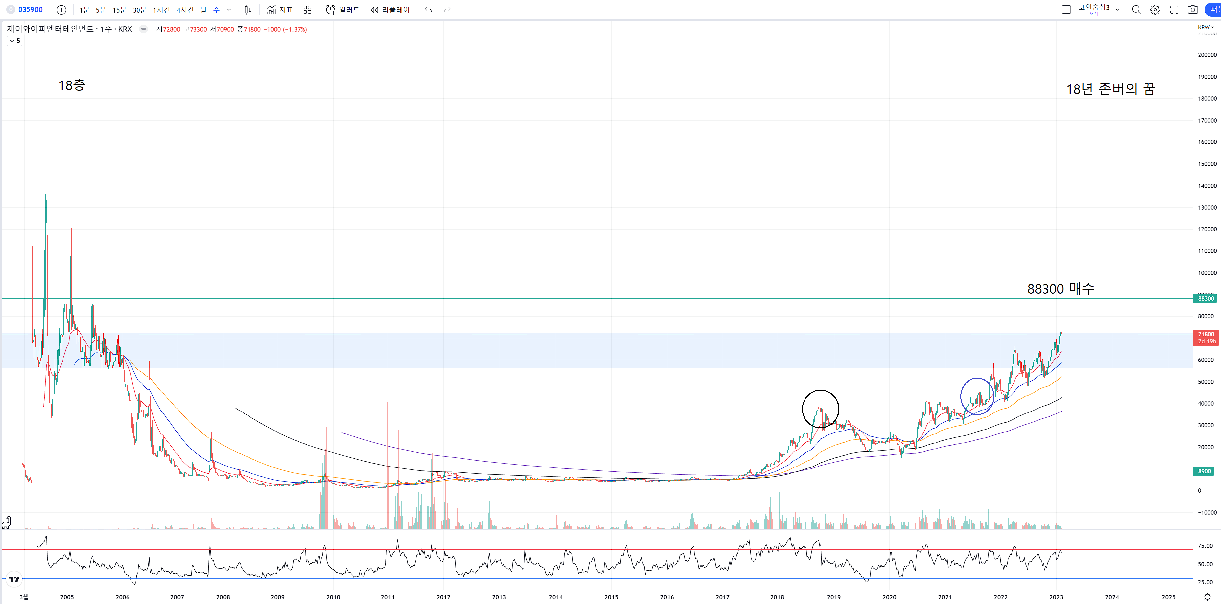Click the plus compare symbol button

point(61,10)
